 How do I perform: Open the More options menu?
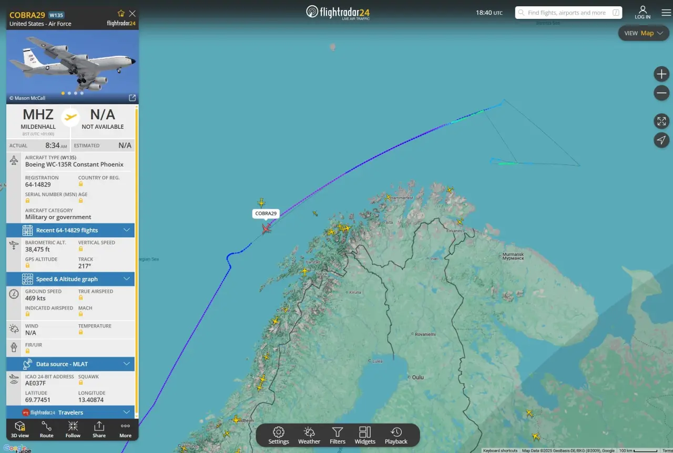[125, 429]
